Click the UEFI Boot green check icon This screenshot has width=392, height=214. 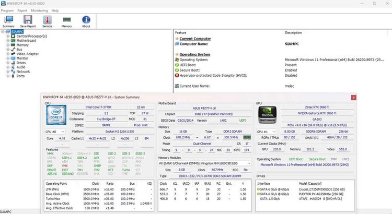(x=177, y=65)
